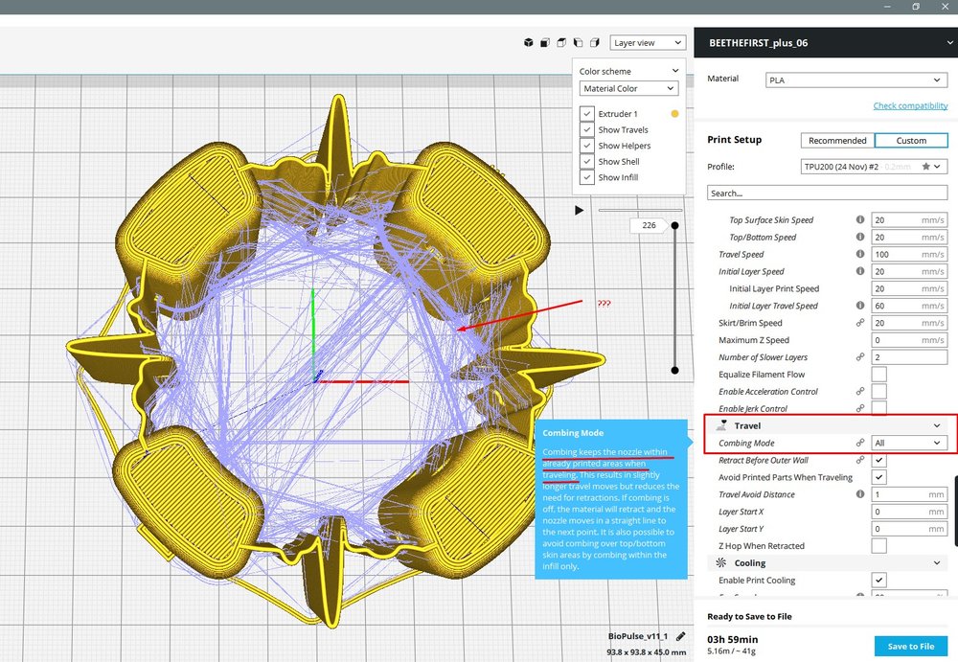
Task: Enable Equalize Filament Flow checkbox
Action: coord(878,374)
